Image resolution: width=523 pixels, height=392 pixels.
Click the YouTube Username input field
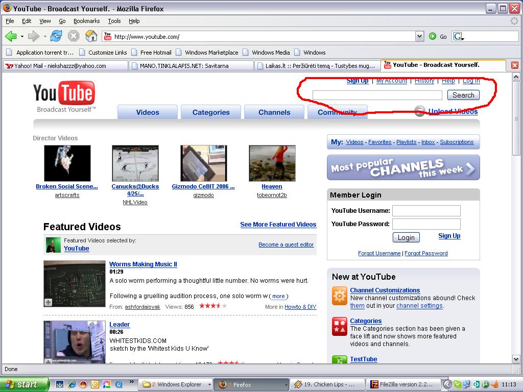click(426, 211)
